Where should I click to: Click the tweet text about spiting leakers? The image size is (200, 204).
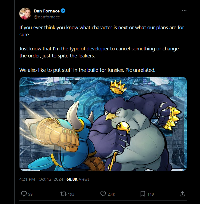coord(99,52)
